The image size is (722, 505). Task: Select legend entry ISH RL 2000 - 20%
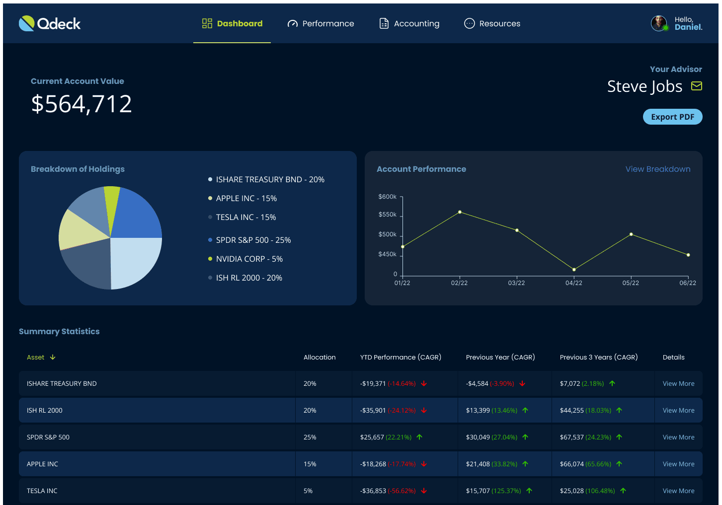[245, 278]
